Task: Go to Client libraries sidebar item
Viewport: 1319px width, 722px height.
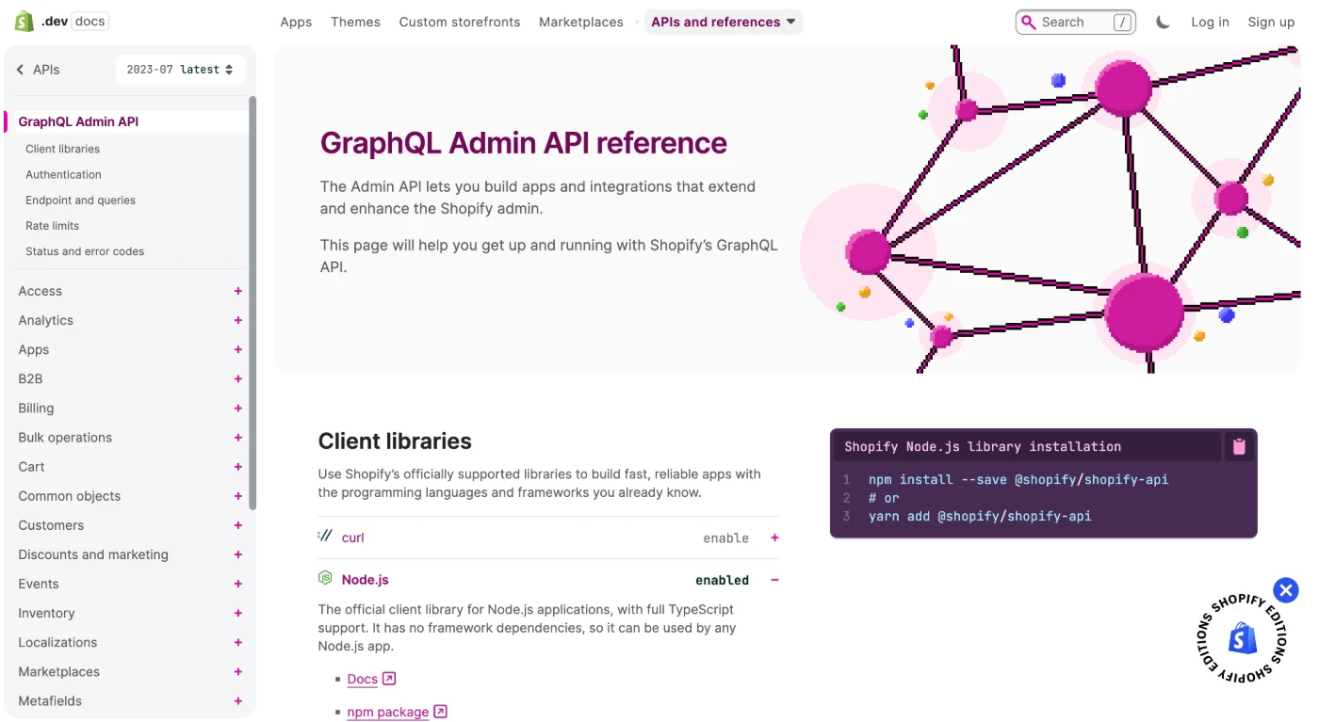Action: coord(62,149)
